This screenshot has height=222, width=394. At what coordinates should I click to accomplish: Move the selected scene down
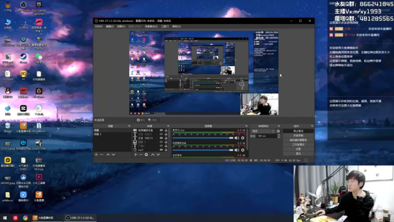114,154
